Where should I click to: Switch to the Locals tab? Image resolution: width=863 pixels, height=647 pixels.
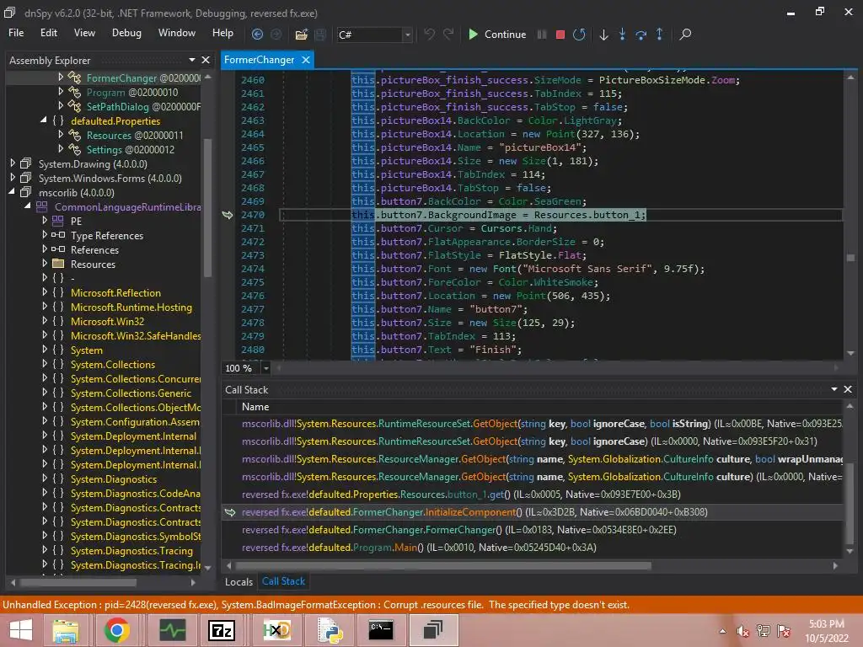[x=239, y=581]
